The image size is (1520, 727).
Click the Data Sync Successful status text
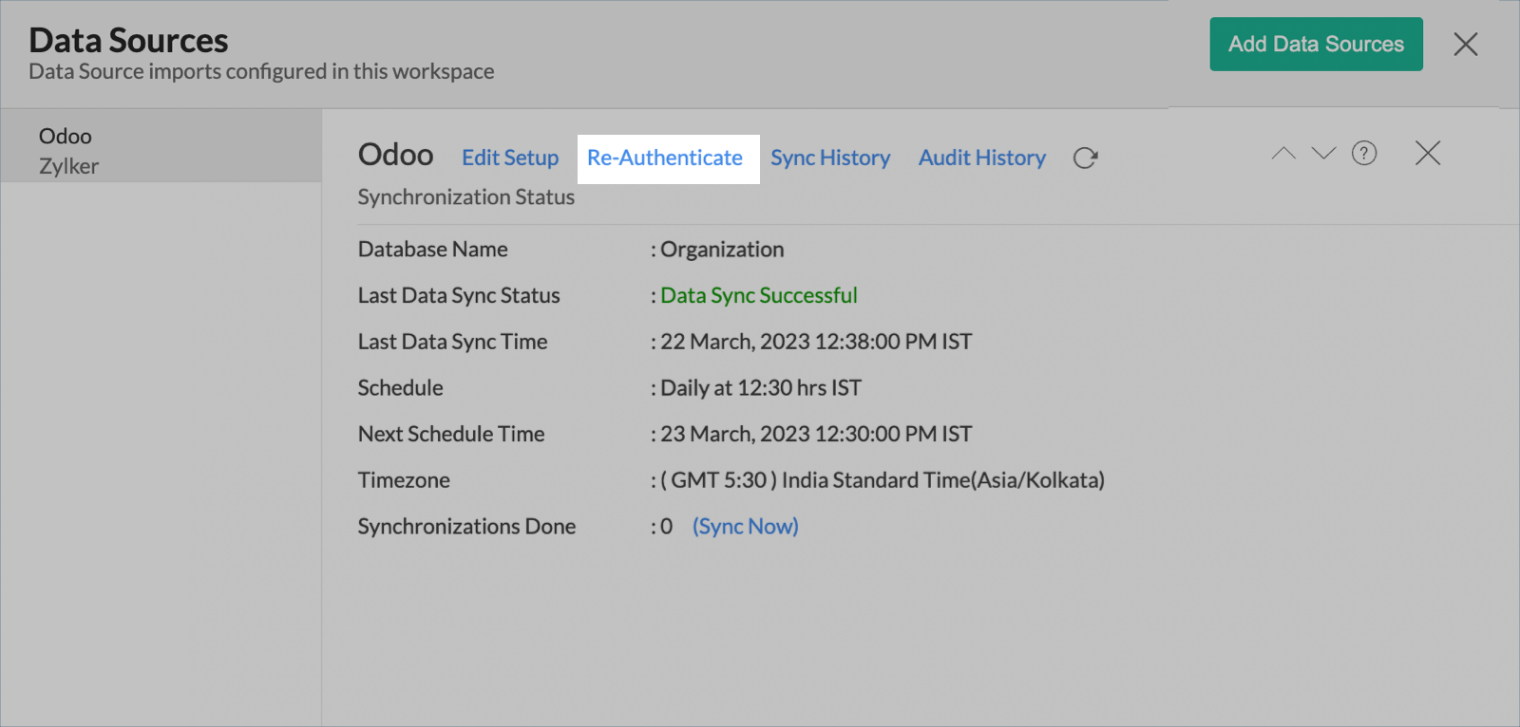[x=758, y=296]
